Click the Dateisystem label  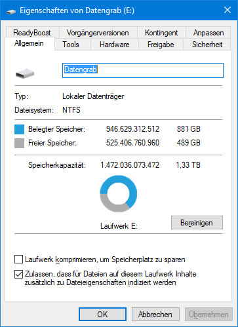tap(34, 110)
